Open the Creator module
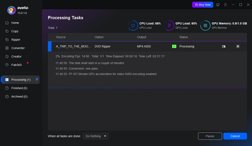Image resolution: width=252 pixels, height=146 pixels. (x=17, y=57)
